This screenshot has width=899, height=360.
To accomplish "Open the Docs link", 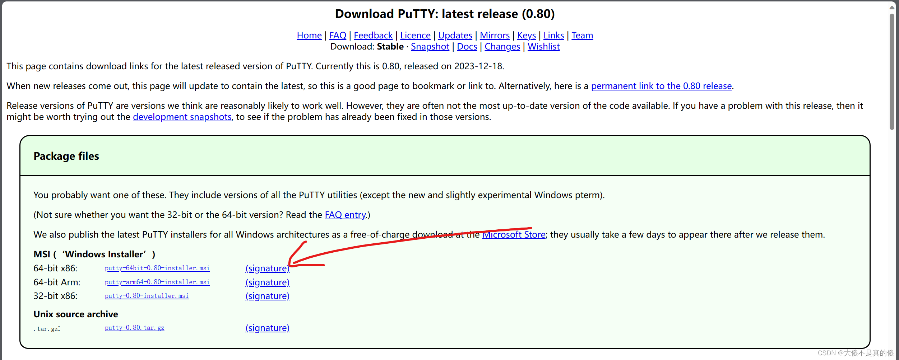I will point(467,47).
